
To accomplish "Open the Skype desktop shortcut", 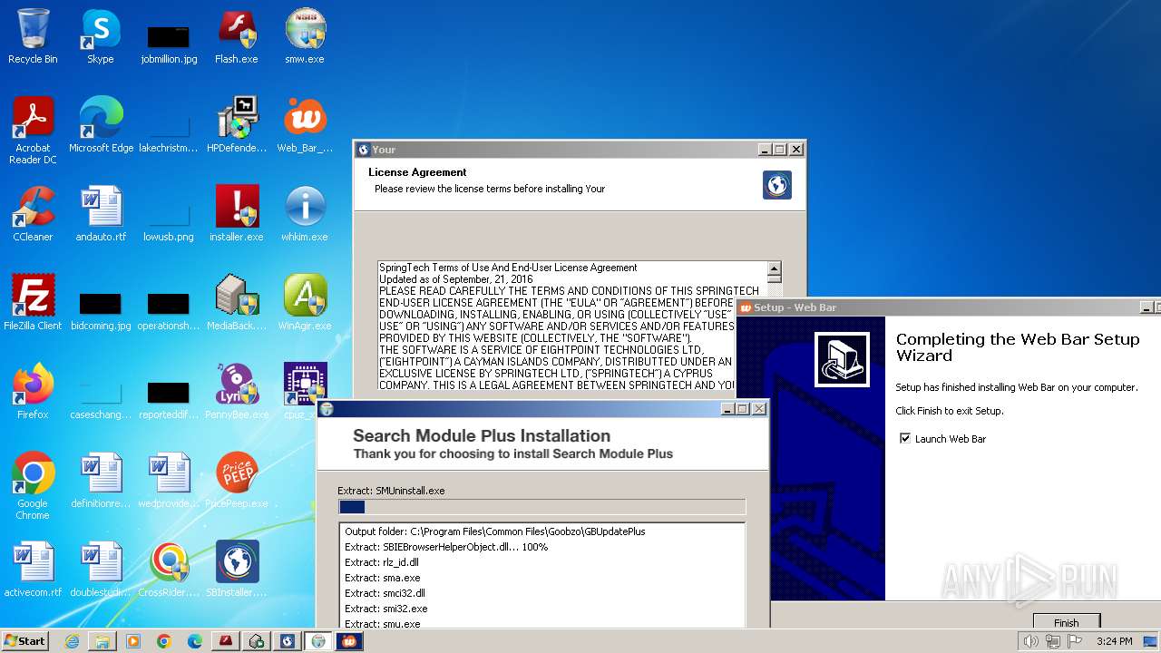I will coord(101,37).
